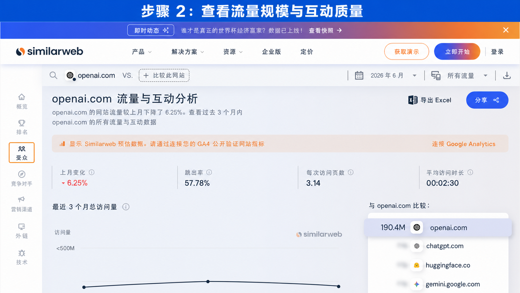Click the 登录 login link
520x293 pixels.
pyautogui.click(x=497, y=52)
